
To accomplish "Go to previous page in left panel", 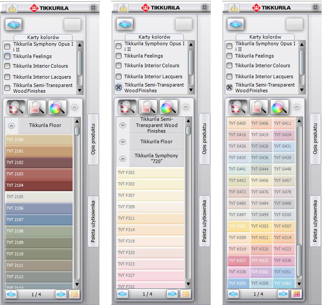I will click(11, 294).
